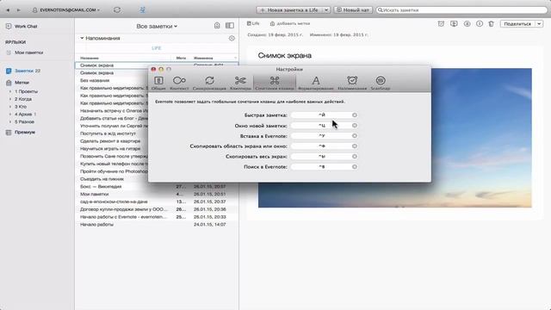This screenshot has width=551, height=310.
Task: Clear the Быстрая заметка shortcut
Action: click(x=355, y=115)
